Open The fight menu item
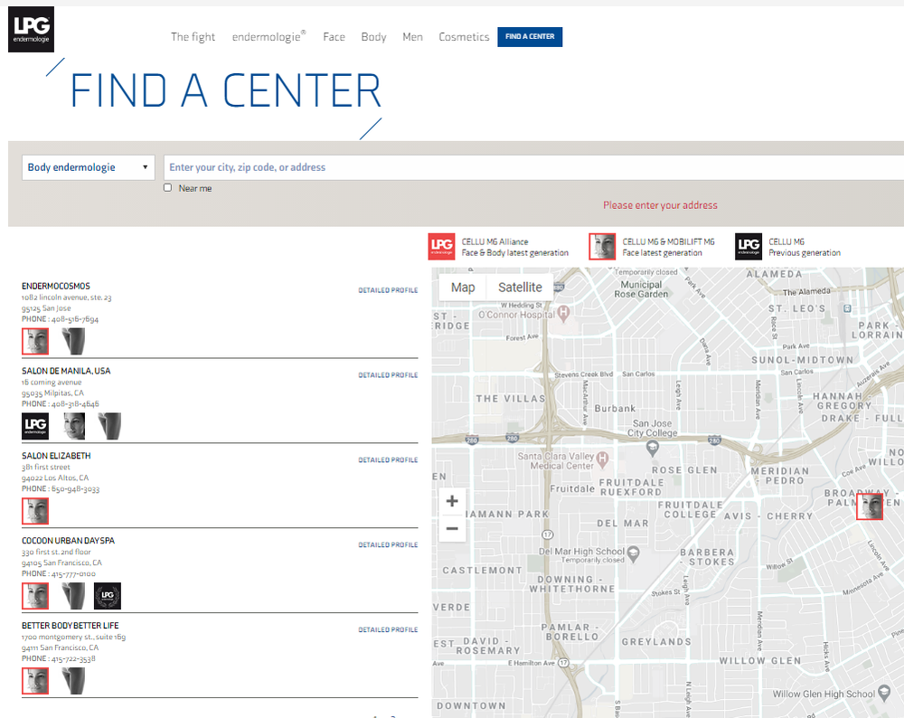Viewport: 904px width, 718px height. pos(193,37)
